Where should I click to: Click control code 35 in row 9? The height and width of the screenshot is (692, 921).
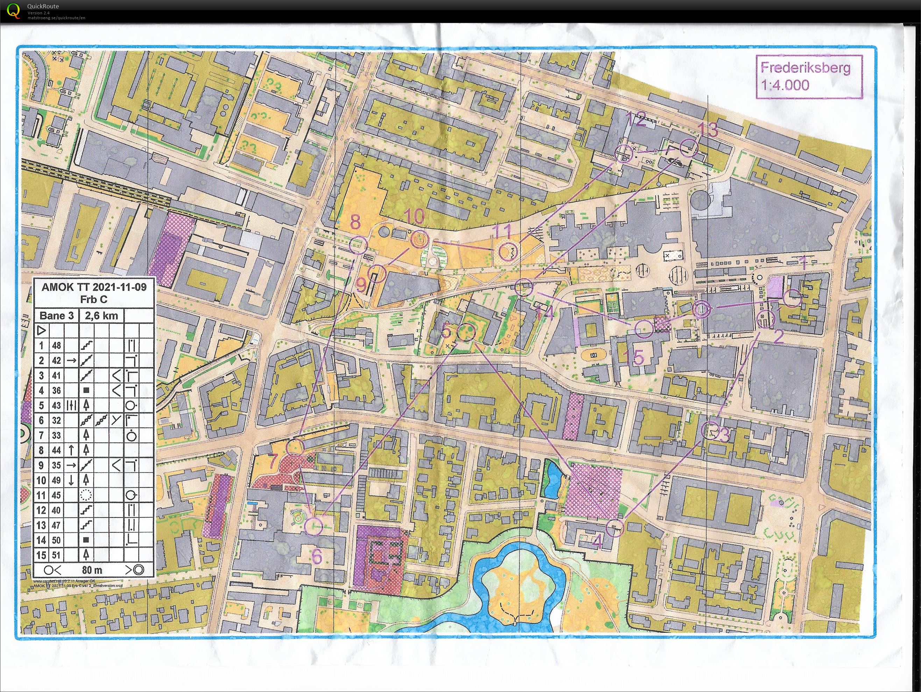click(56, 465)
